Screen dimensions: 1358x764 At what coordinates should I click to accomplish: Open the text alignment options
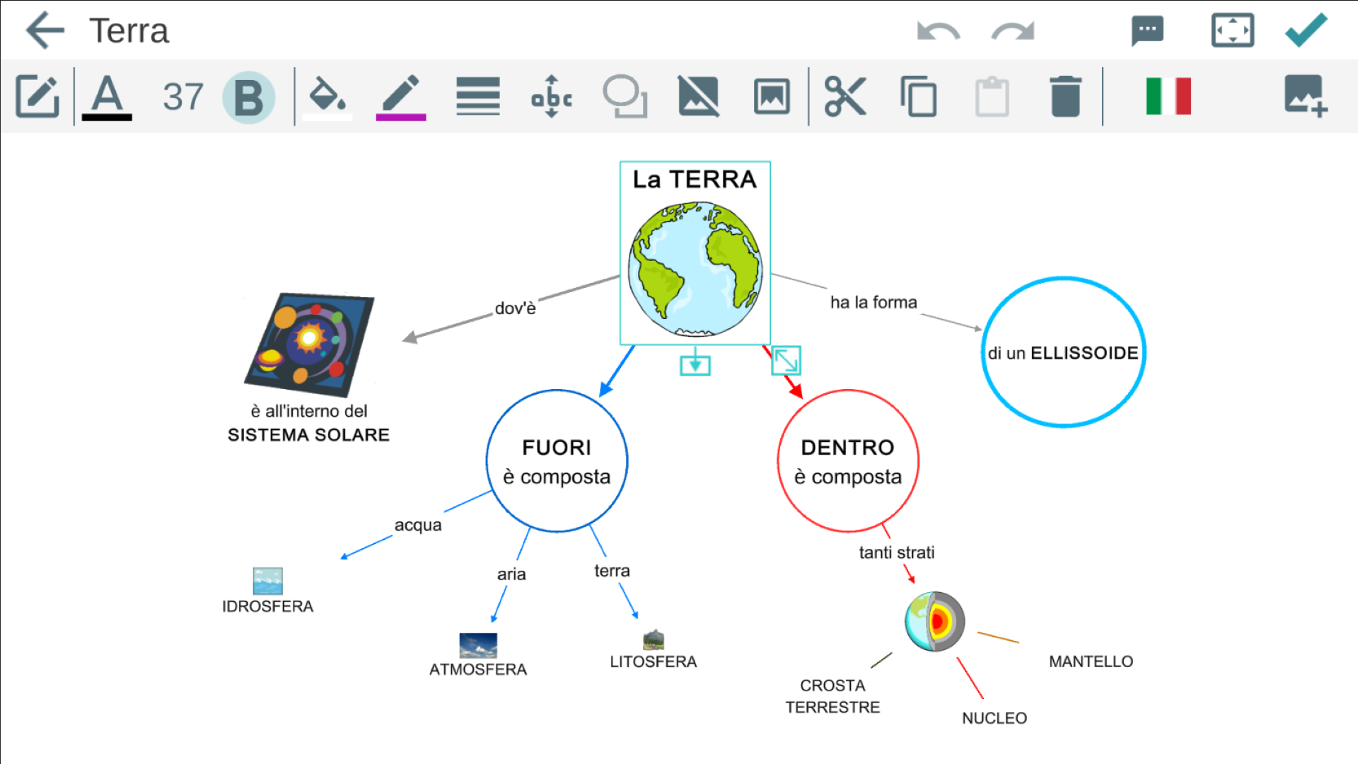478,96
